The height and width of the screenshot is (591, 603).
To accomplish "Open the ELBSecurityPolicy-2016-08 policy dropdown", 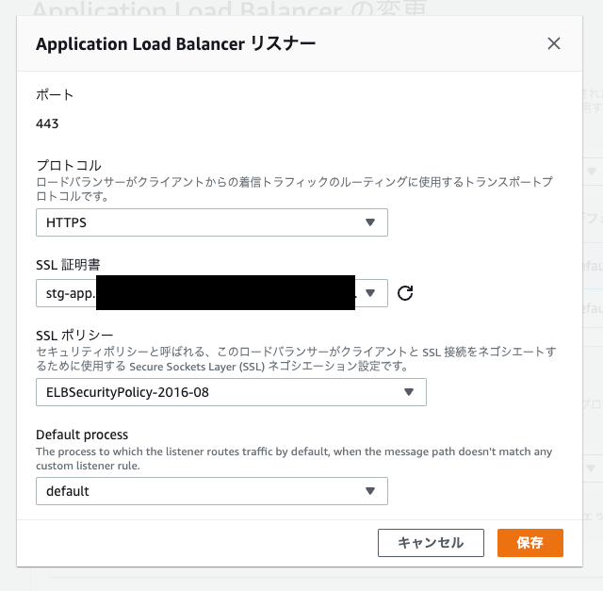I will point(231,392).
